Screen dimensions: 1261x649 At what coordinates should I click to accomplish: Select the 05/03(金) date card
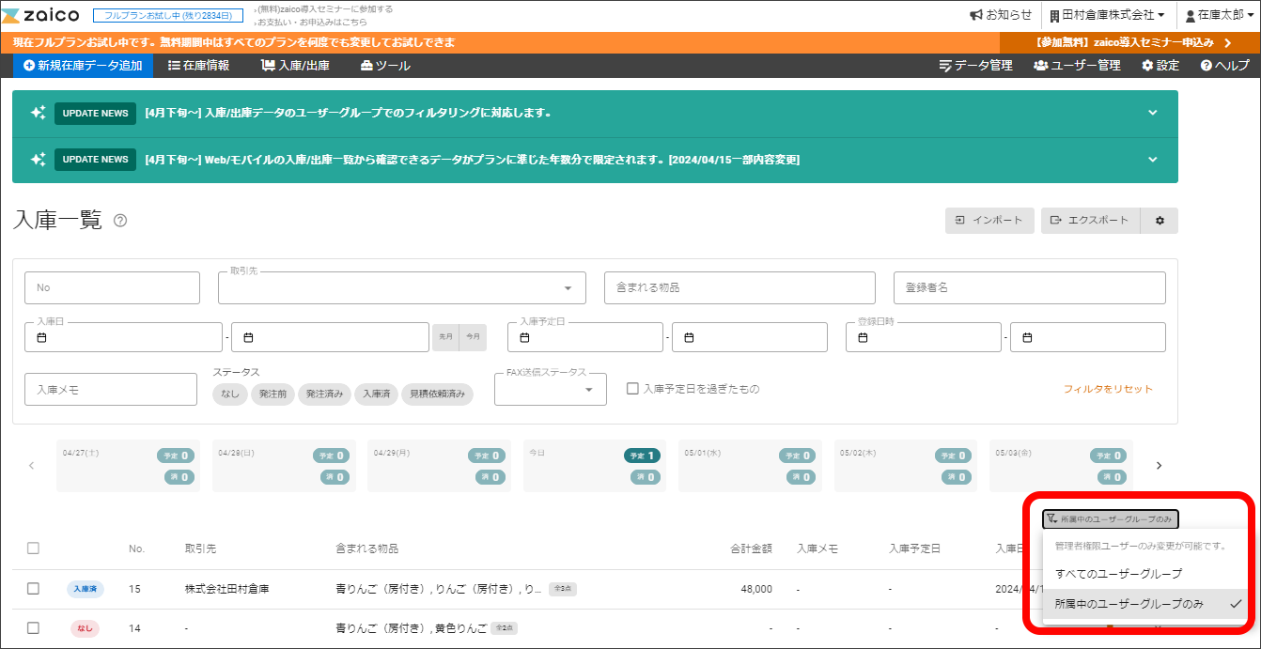click(x=1061, y=466)
